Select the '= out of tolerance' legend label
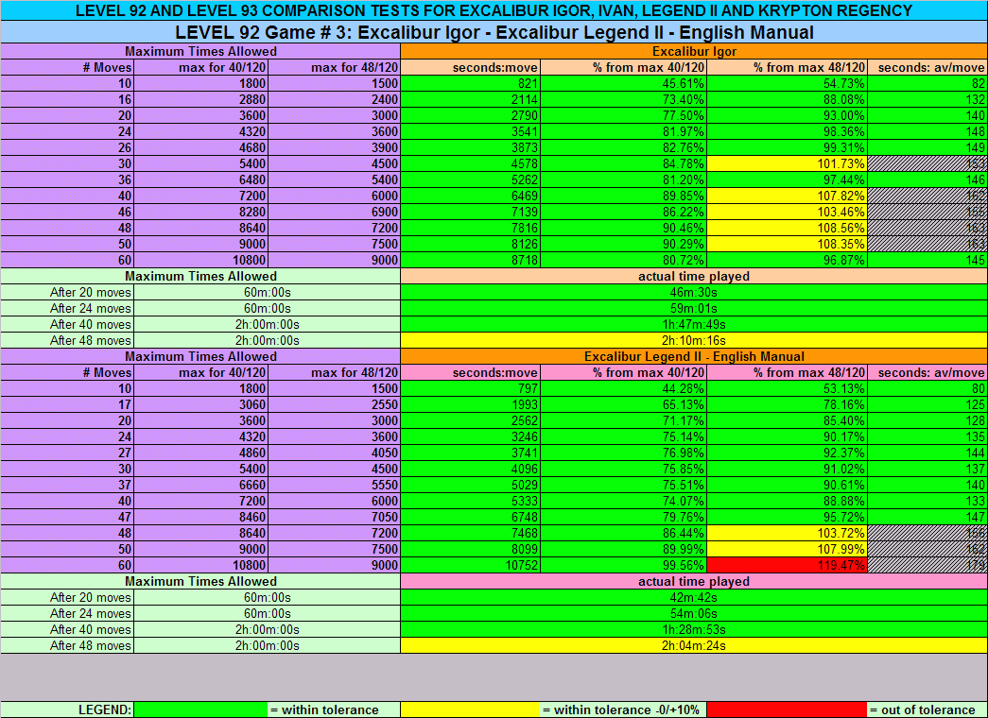Image resolution: width=988 pixels, height=718 pixels. point(922,709)
